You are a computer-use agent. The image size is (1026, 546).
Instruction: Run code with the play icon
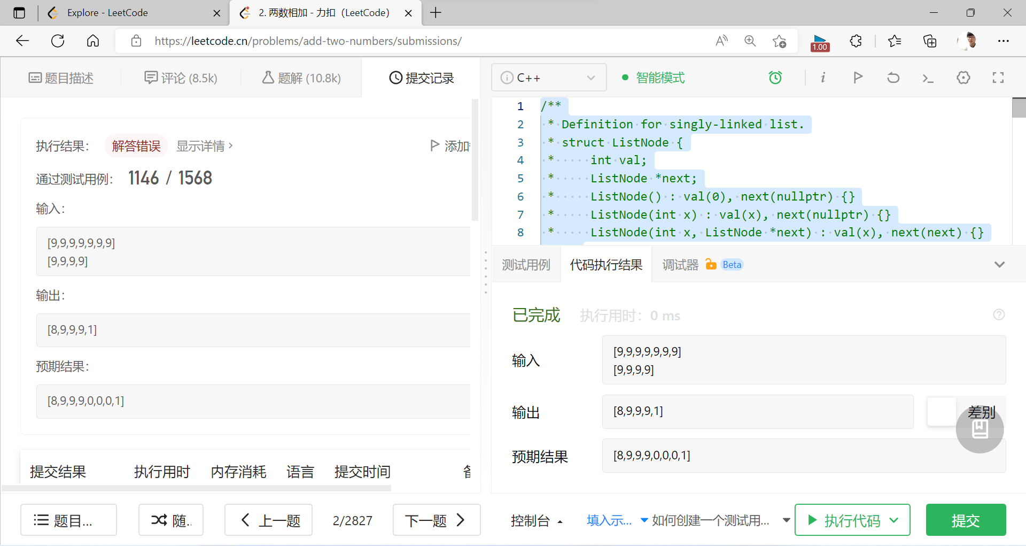tap(858, 78)
